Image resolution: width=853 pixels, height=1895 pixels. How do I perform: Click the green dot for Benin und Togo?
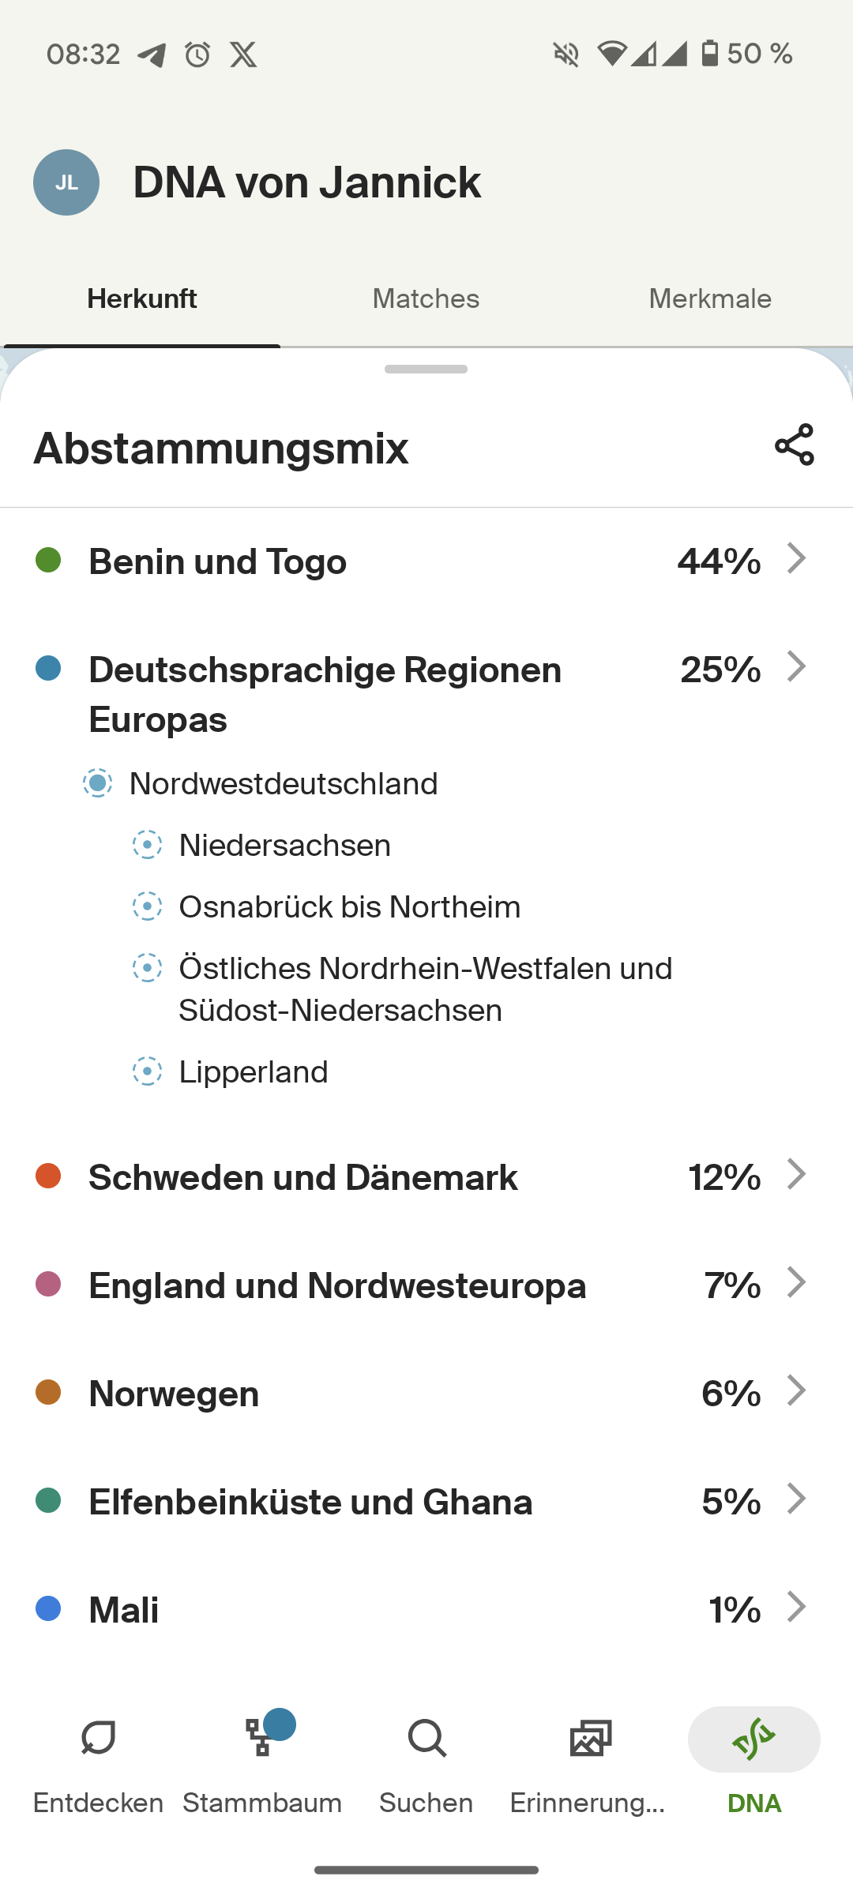pyautogui.click(x=48, y=561)
